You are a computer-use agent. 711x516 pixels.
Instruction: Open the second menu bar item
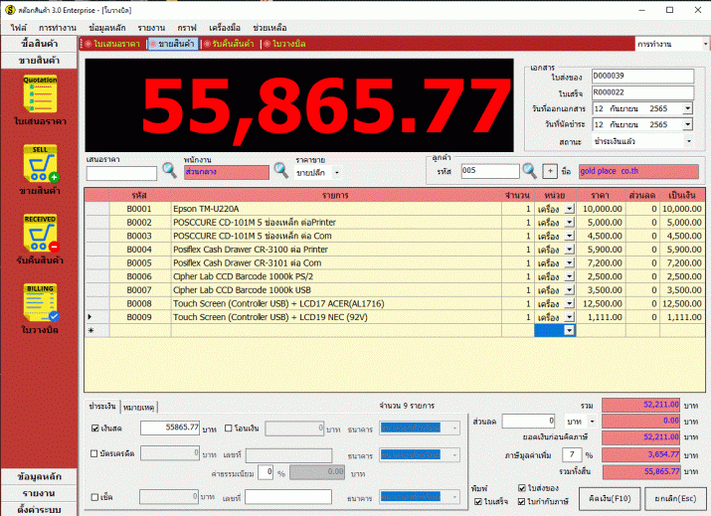click(57, 28)
